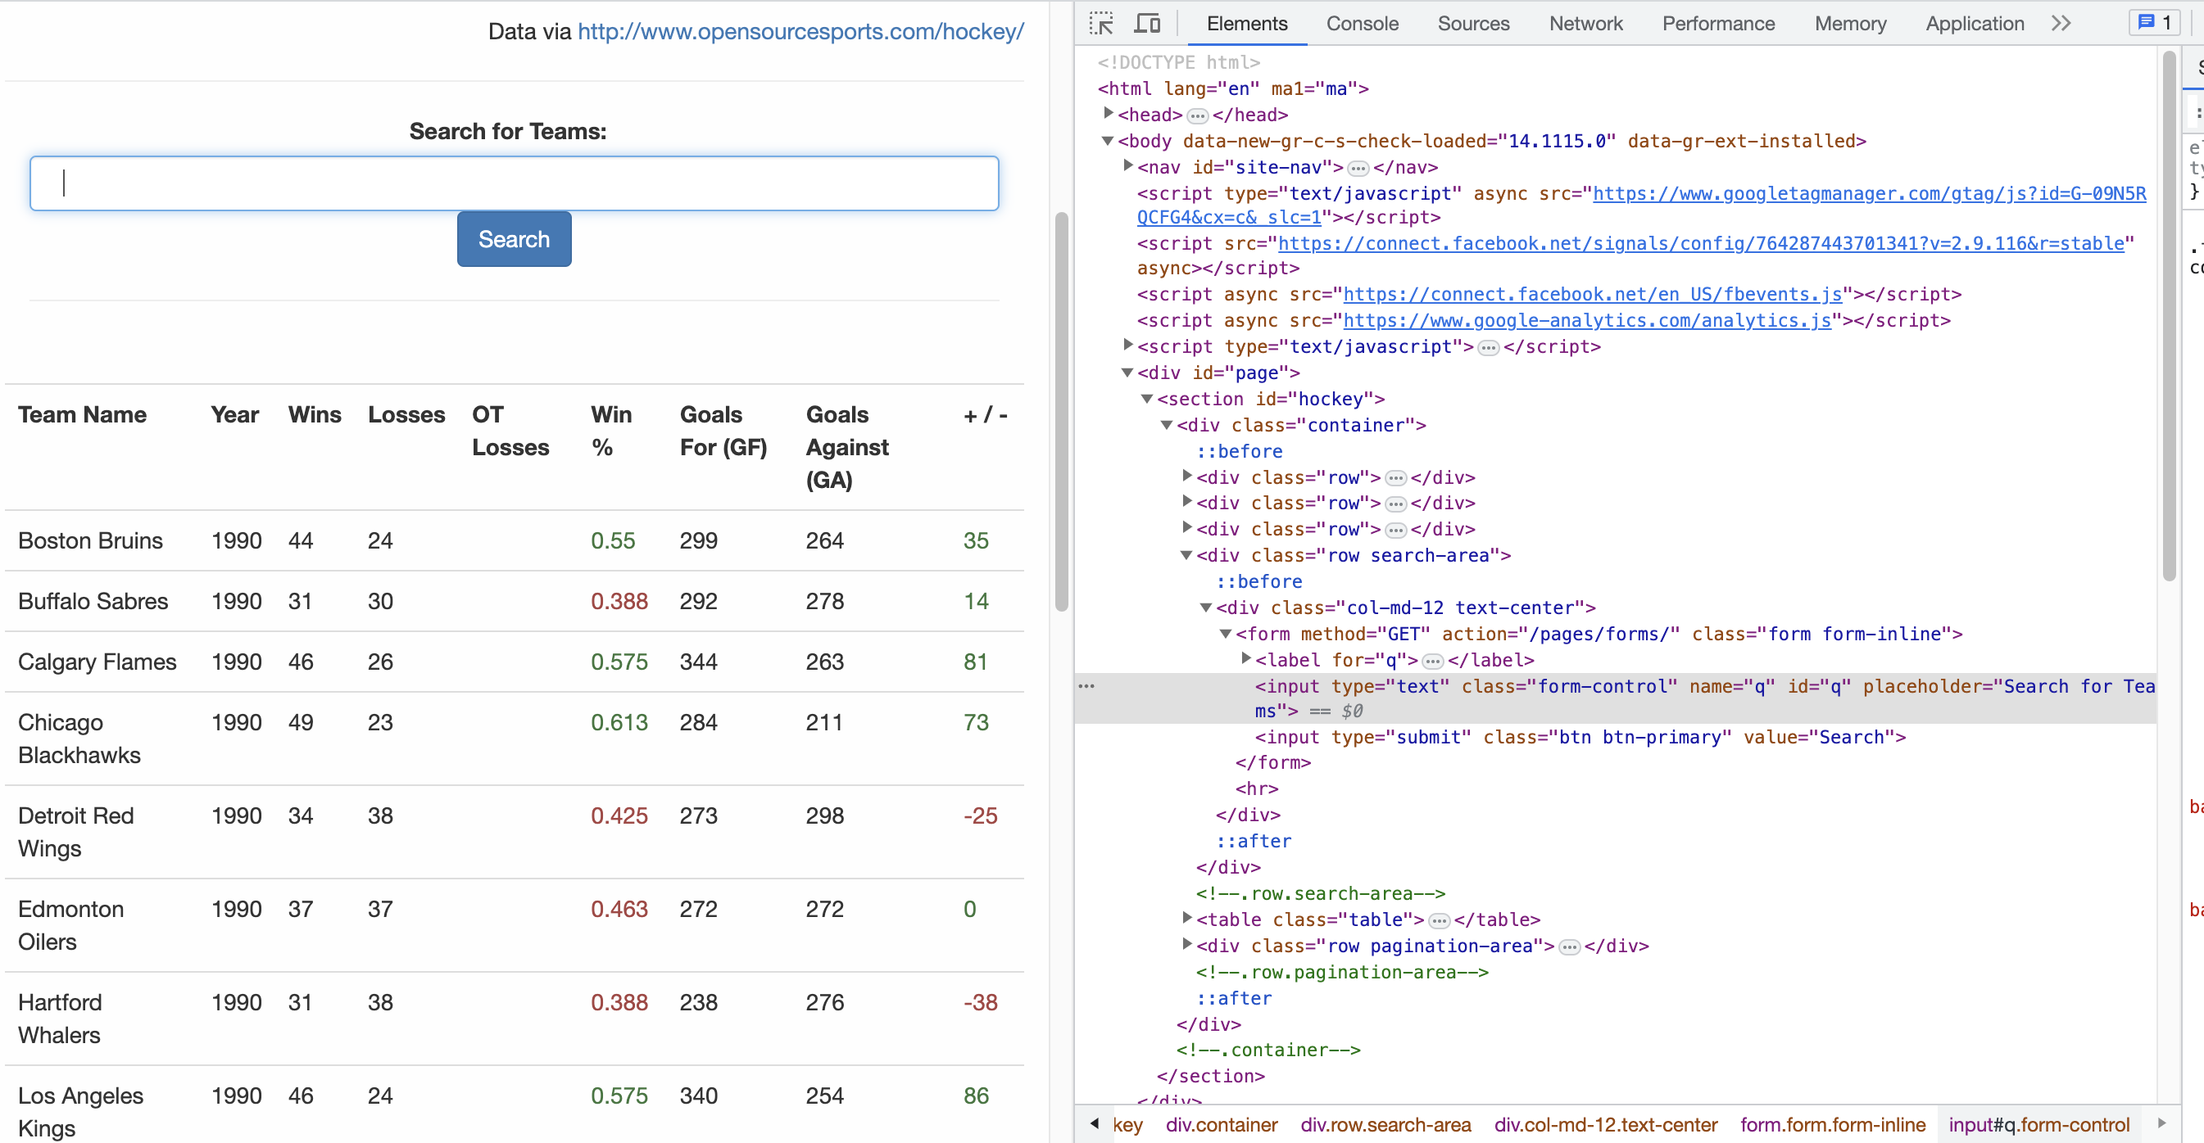Click the ellipsis inside nav#site-nav

pos(1358,168)
